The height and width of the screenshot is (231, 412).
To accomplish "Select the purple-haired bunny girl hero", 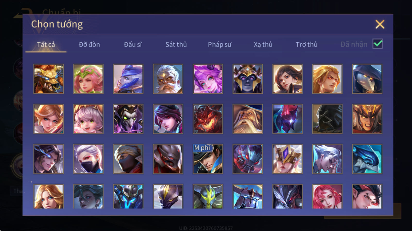I will [208, 79].
